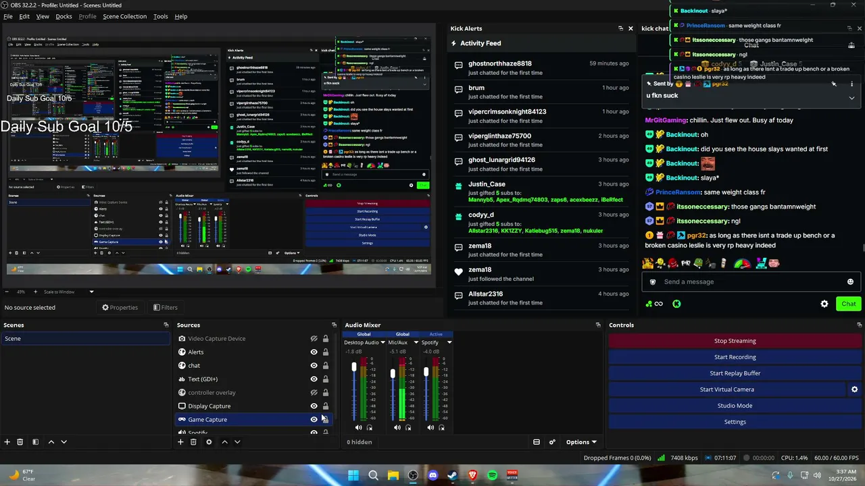Switch audio mixer layout icon
Image resolution: width=865 pixels, height=486 pixels.
(537, 442)
